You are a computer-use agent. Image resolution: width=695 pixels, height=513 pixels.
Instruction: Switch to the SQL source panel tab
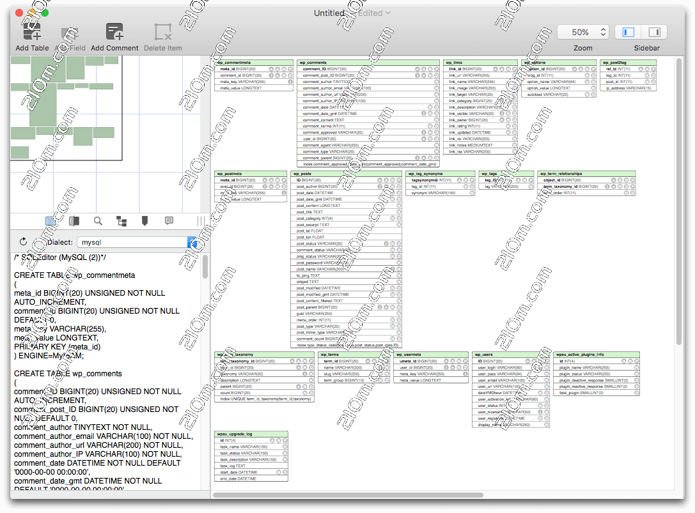51,221
